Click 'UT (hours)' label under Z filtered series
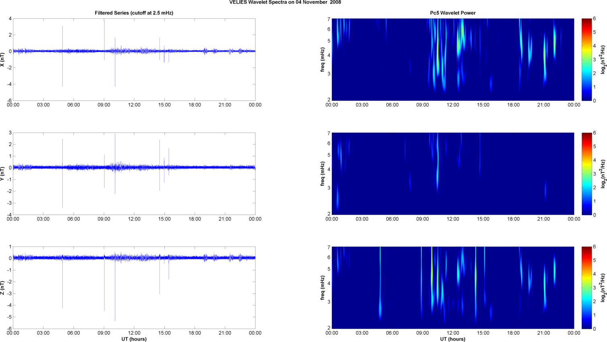The image size is (607, 342). click(x=134, y=339)
